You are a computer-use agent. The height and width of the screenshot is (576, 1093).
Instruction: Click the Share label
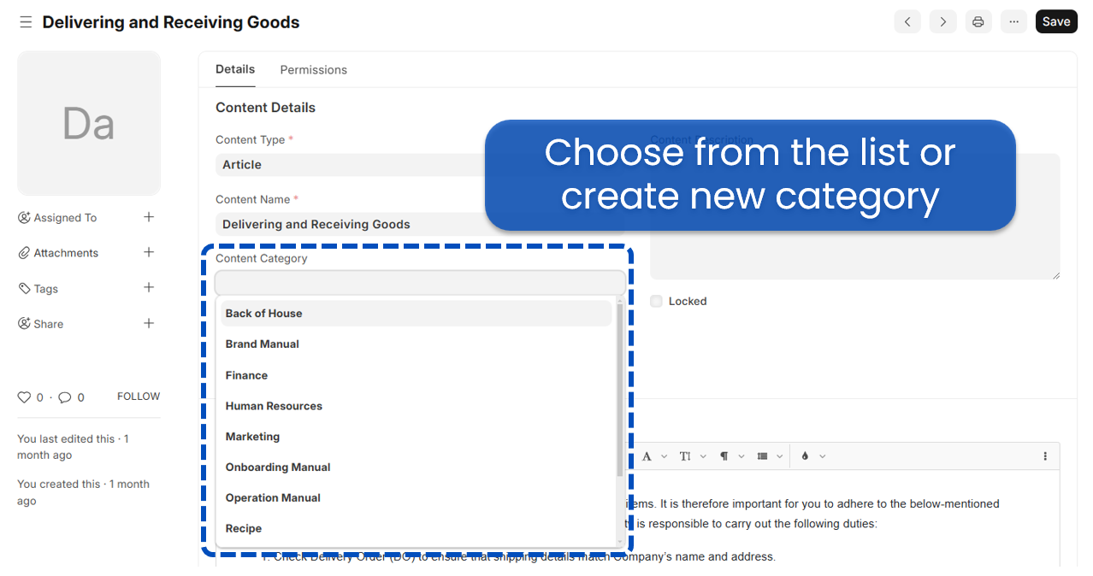click(x=49, y=324)
